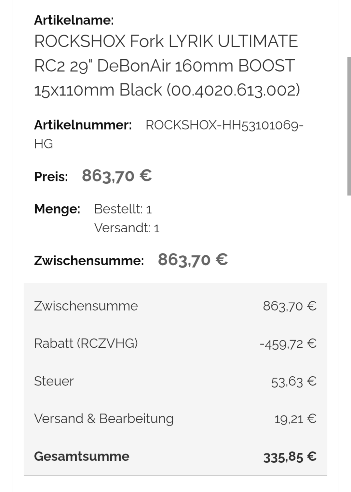Click the price value next to Preis

pyautogui.click(x=117, y=176)
